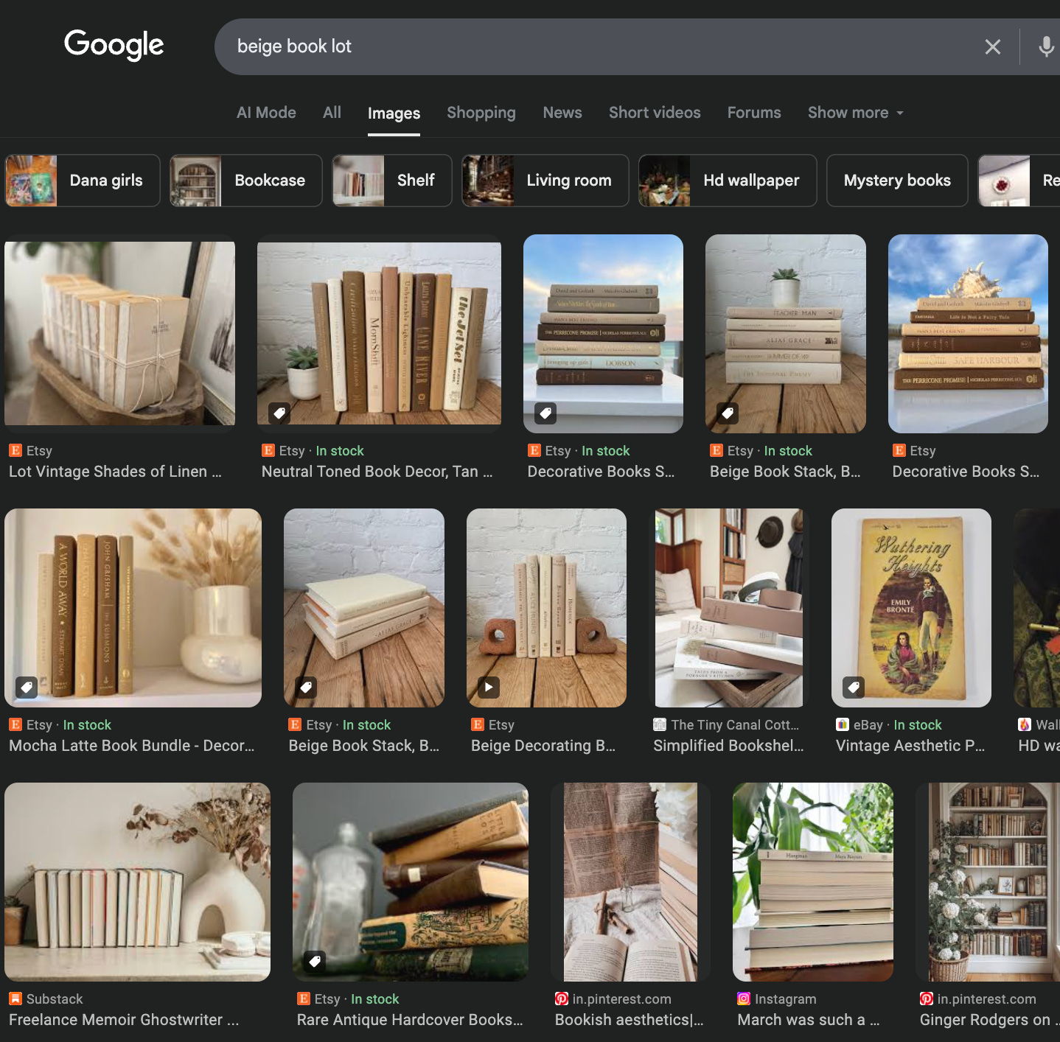Image resolution: width=1060 pixels, height=1042 pixels.
Task: Open the News tab
Action: click(562, 113)
